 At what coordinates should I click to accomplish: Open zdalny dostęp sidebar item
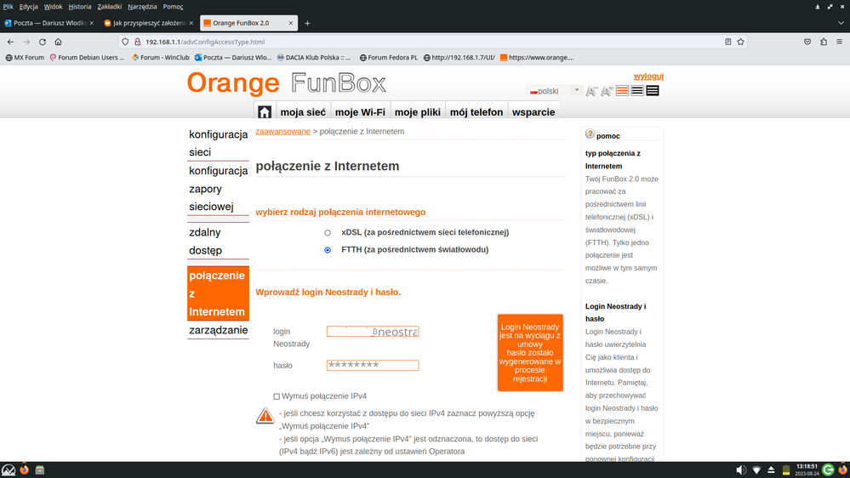218,242
